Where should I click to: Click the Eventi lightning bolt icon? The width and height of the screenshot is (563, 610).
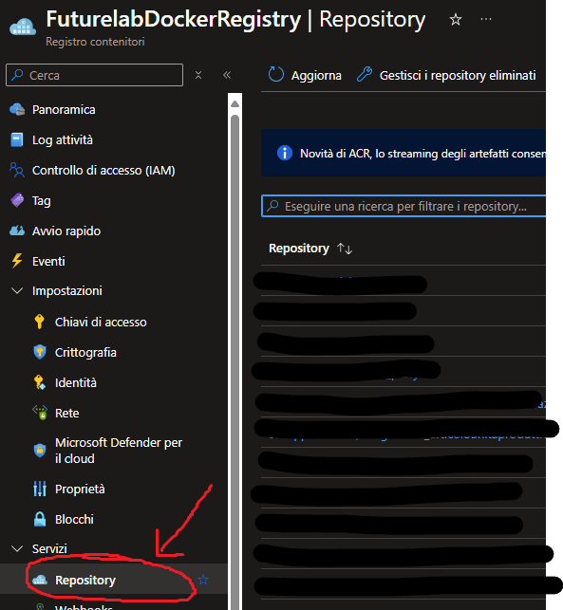tap(17, 261)
